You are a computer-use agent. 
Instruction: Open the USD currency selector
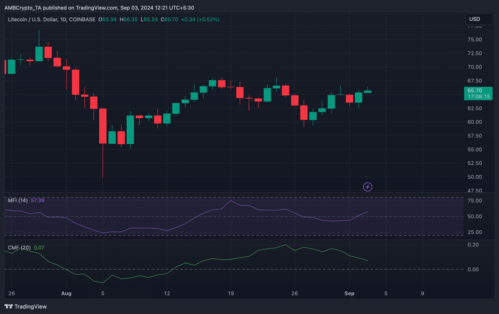(479, 19)
